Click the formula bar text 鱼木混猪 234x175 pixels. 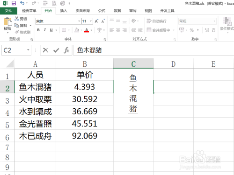[89, 50]
